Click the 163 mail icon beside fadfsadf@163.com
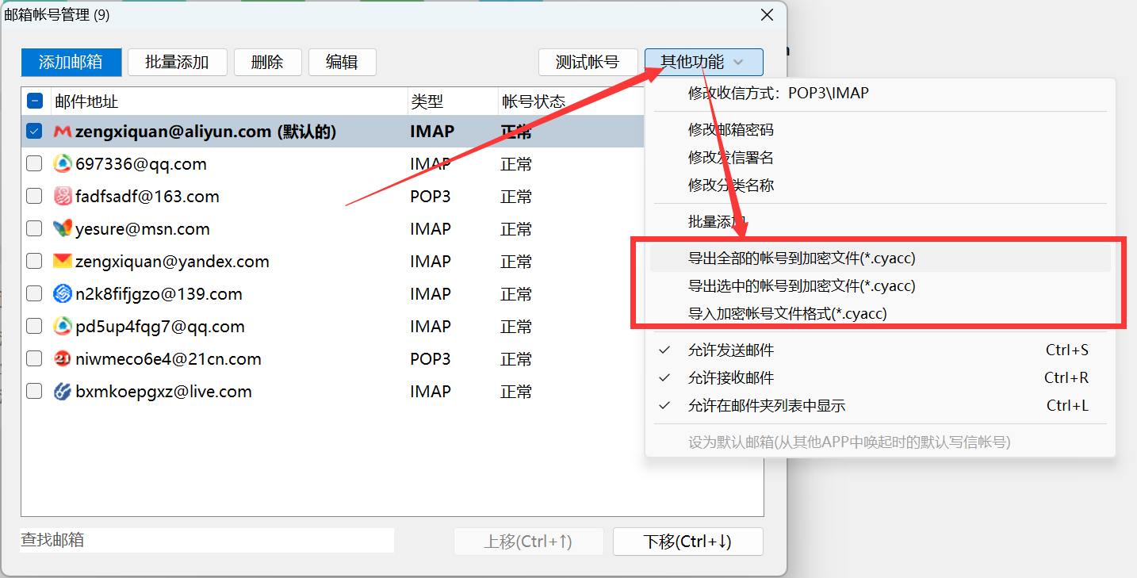The height and width of the screenshot is (578, 1137). coord(63,197)
